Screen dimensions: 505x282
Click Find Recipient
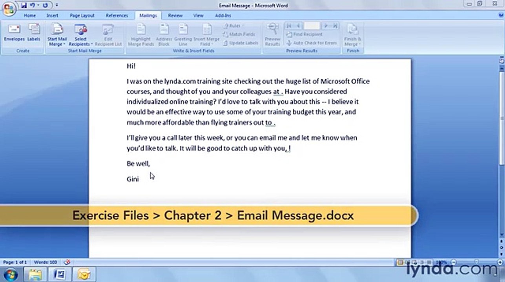click(x=304, y=34)
